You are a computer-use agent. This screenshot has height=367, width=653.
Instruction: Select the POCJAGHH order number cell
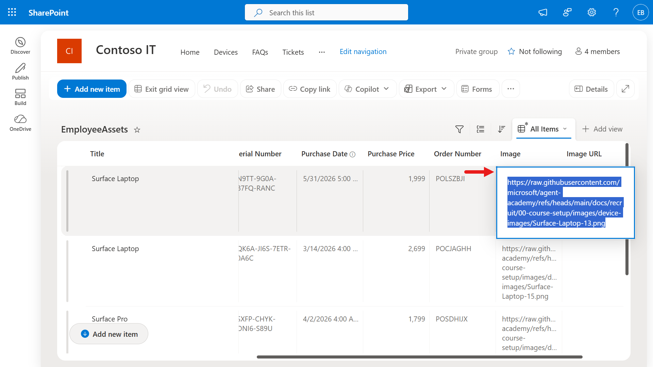[x=463, y=271]
